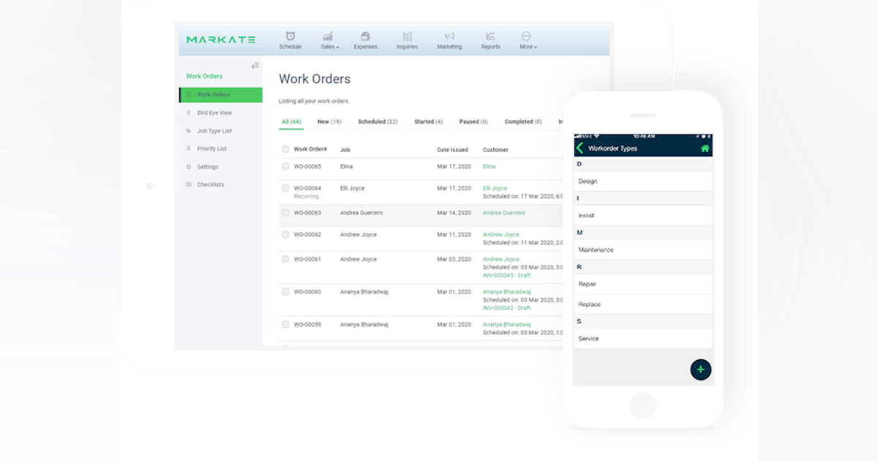Tick the checkbox for work order WO-00063
This screenshot has height=461, width=878.
[x=285, y=213]
